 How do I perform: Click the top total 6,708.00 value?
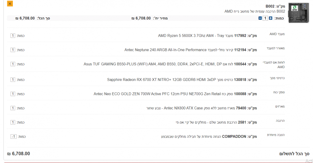coord(25,18)
